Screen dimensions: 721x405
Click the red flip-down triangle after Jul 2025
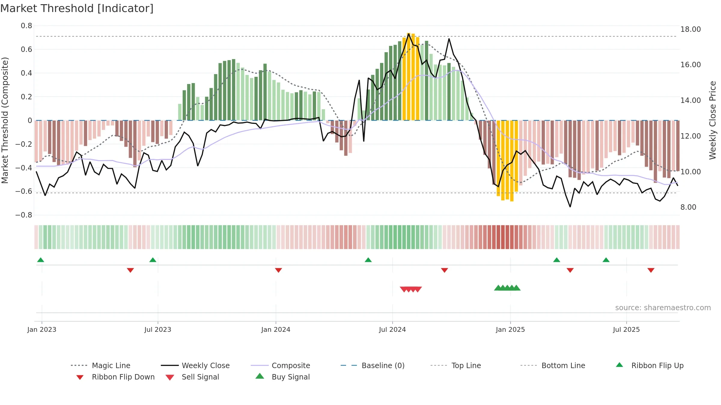[651, 270]
